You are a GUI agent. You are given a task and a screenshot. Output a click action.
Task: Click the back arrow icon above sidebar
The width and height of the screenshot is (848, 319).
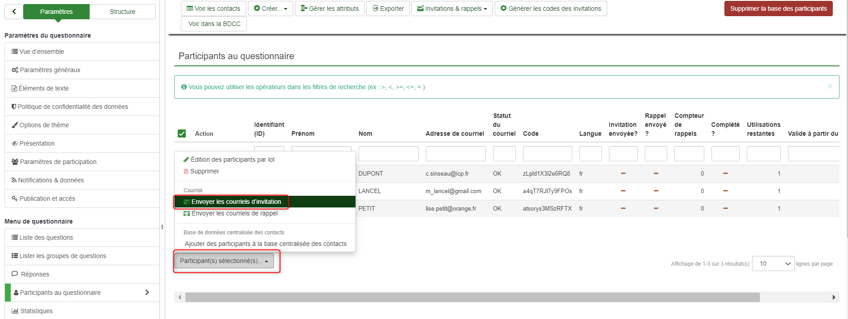coord(14,12)
